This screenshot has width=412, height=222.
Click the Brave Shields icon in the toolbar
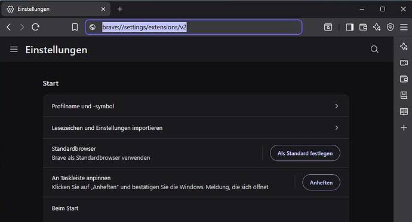(390, 27)
